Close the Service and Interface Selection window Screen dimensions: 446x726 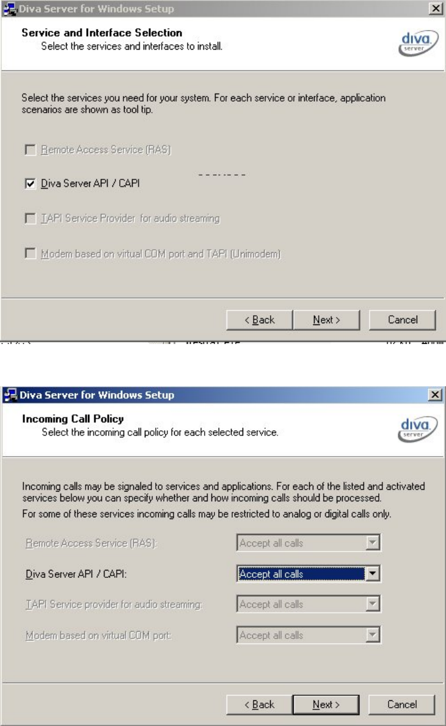436,9
